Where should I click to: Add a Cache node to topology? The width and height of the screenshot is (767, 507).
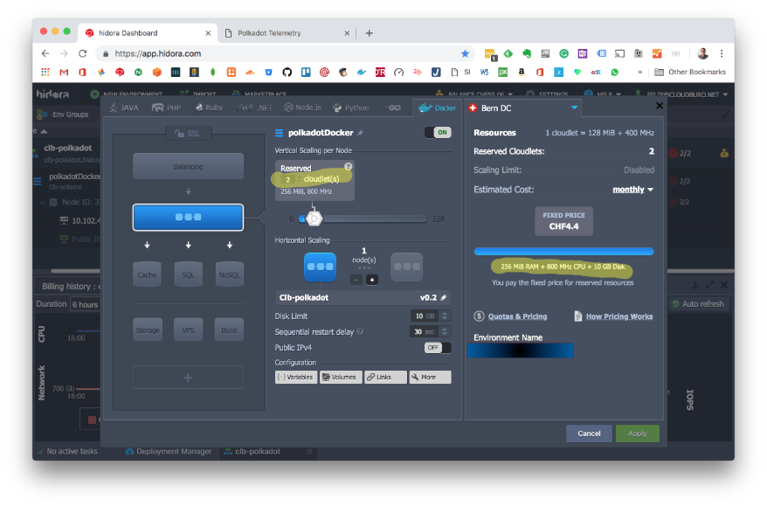pos(147,274)
